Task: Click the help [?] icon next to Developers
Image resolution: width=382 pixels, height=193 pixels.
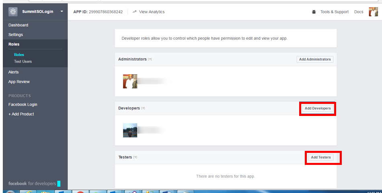Action: pyautogui.click(x=143, y=108)
